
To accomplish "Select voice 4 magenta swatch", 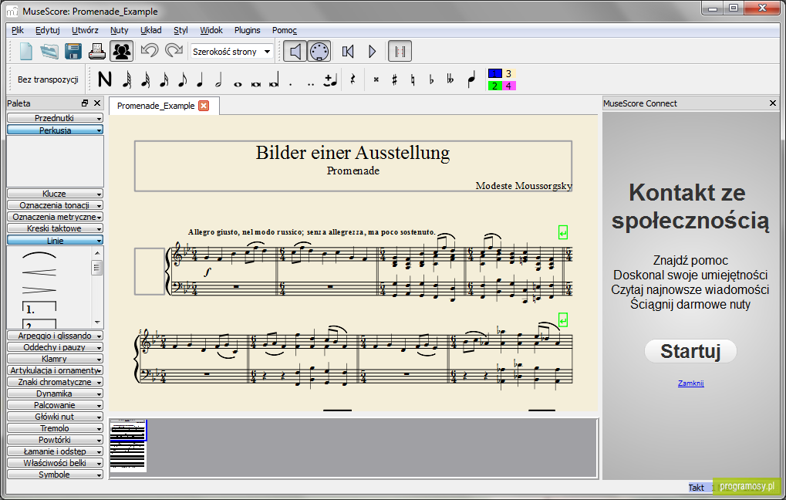I will (x=509, y=86).
